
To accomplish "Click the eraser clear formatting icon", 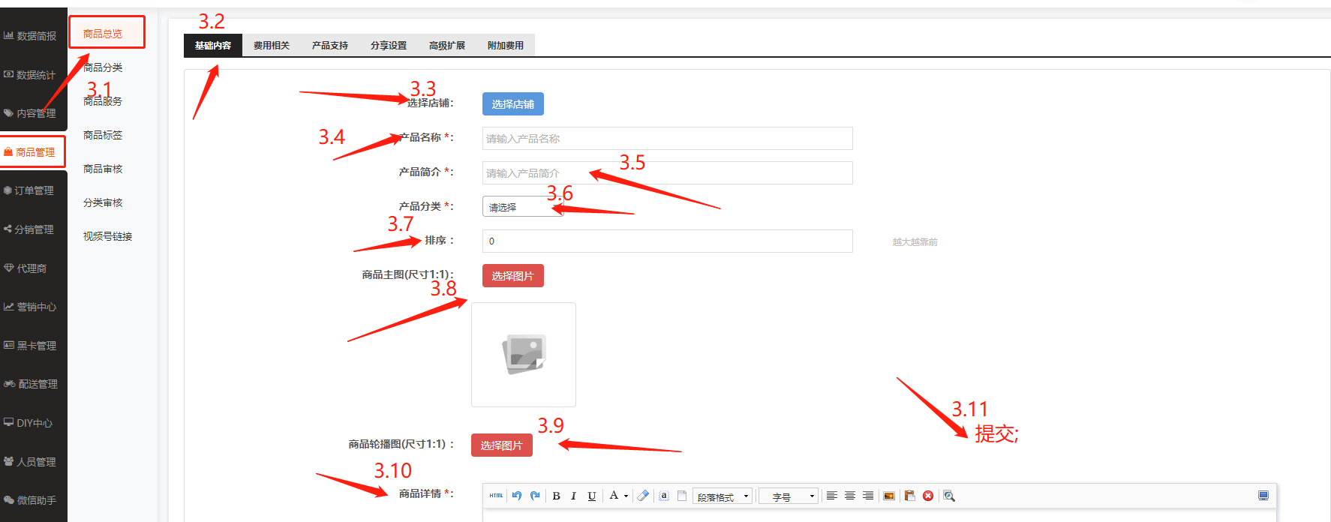I will click(x=643, y=496).
